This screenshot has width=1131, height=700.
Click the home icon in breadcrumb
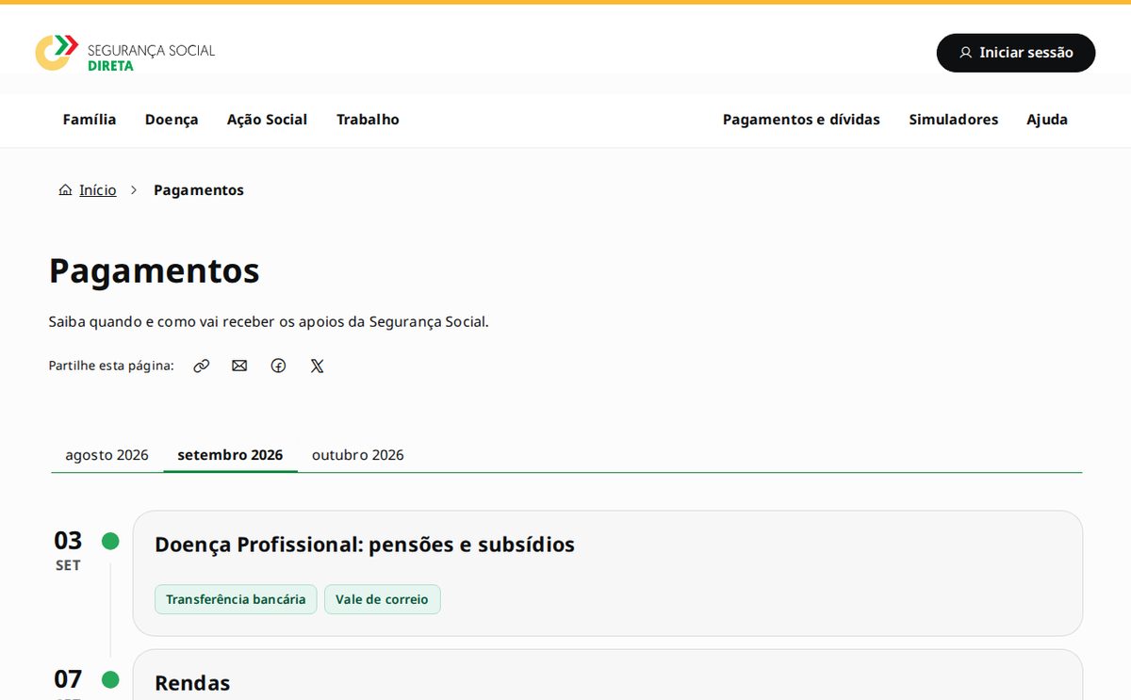pos(65,190)
